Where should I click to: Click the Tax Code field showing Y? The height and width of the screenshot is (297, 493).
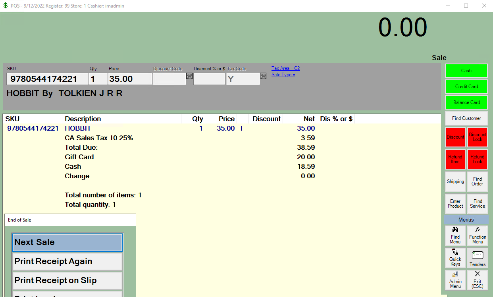243,79
